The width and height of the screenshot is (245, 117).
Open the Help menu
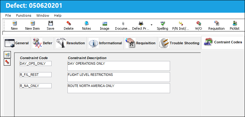tap(58, 15)
